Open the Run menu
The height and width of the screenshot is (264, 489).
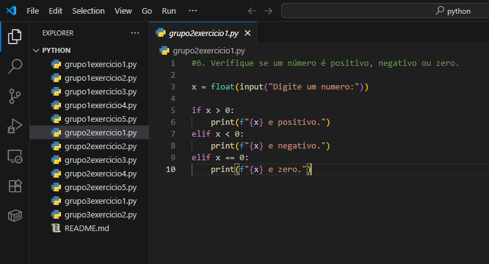point(169,11)
